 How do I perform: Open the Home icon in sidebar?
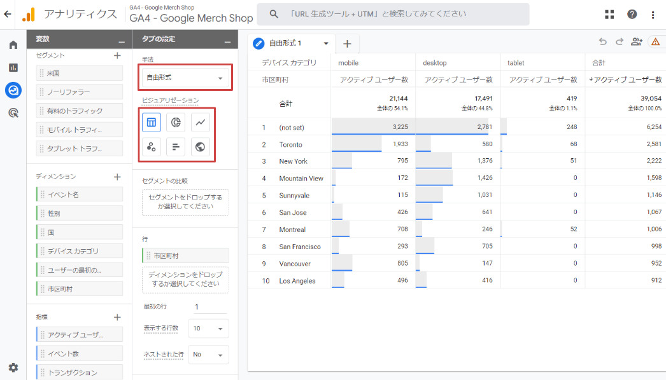pyautogui.click(x=13, y=45)
